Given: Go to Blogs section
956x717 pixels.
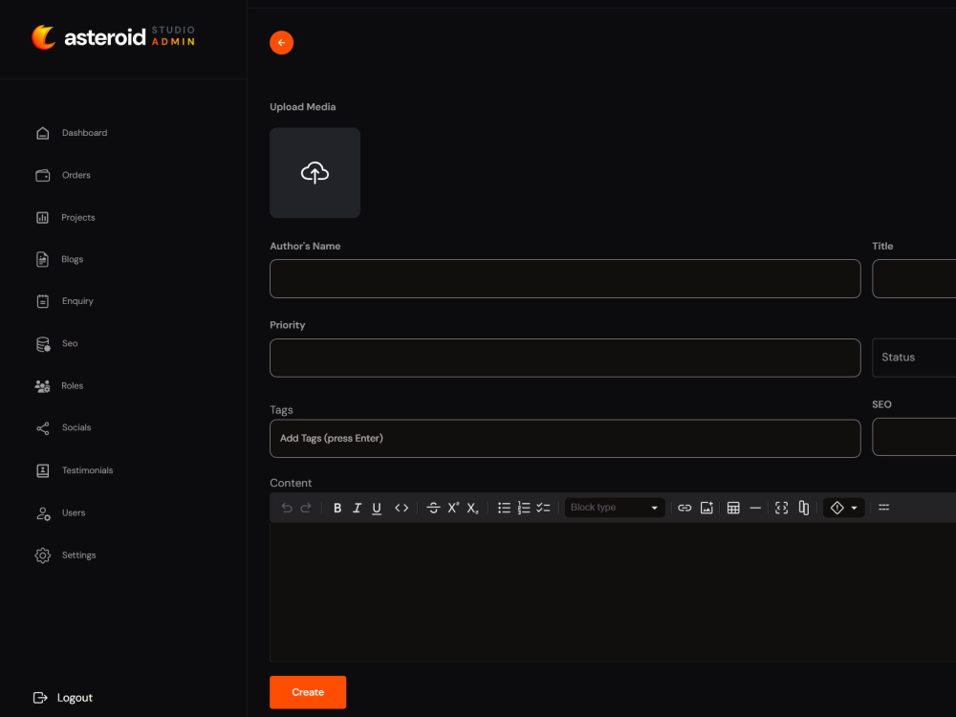Looking at the screenshot, I should [x=59, y=260].
